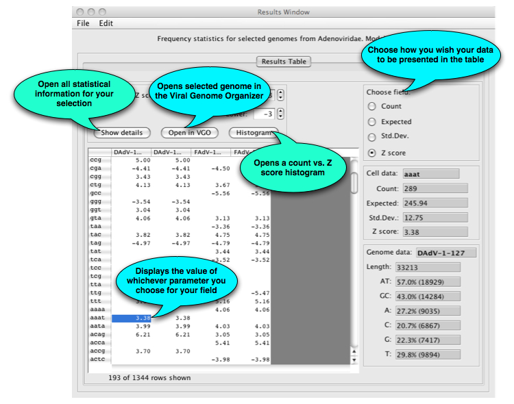The height and width of the screenshot is (404, 514).
Task: Select the Std.Dev. radio button
Action: (371, 137)
